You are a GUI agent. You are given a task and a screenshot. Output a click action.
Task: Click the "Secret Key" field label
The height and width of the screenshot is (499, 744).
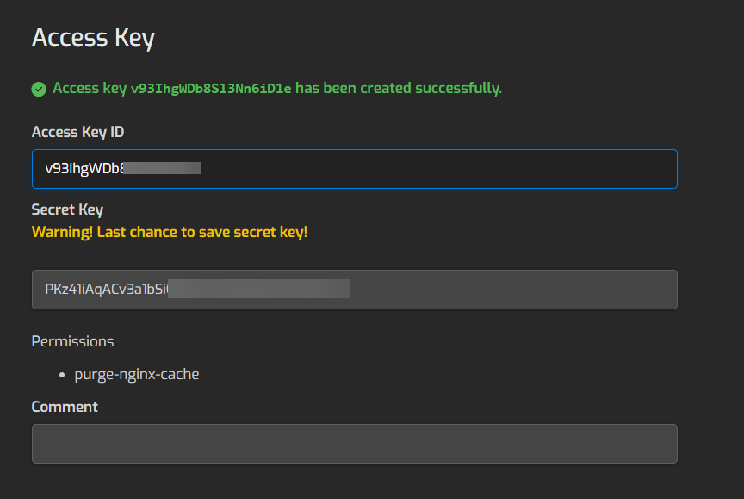coord(67,209)
